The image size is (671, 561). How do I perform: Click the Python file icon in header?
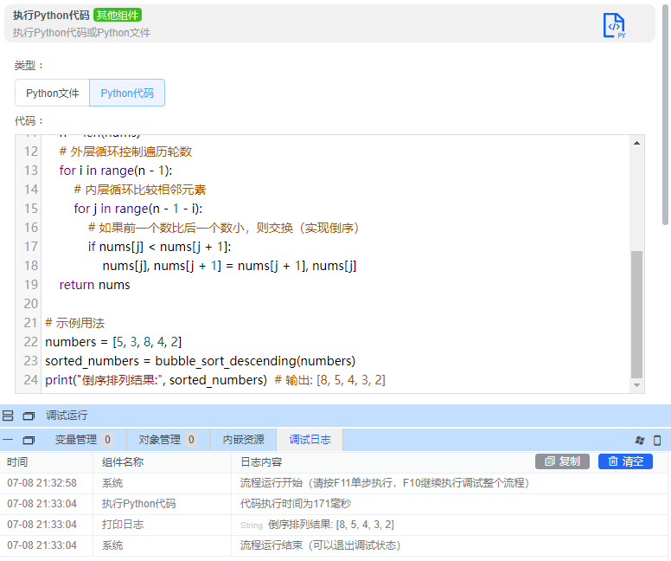(x=614, y=25)
